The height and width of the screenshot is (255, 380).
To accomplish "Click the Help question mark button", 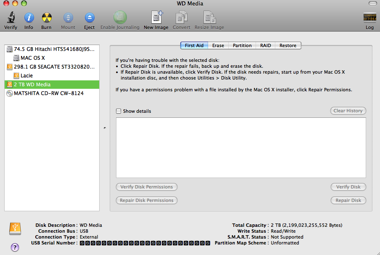I will pyautogui.click(x=15, y=247).
